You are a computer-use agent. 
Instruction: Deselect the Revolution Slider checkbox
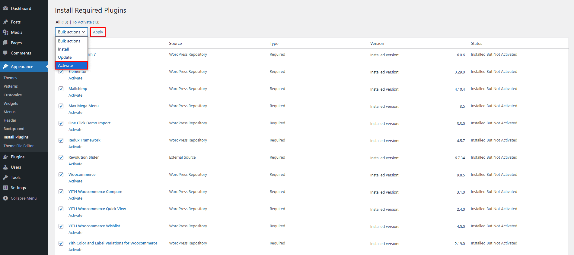click(61, 157)
